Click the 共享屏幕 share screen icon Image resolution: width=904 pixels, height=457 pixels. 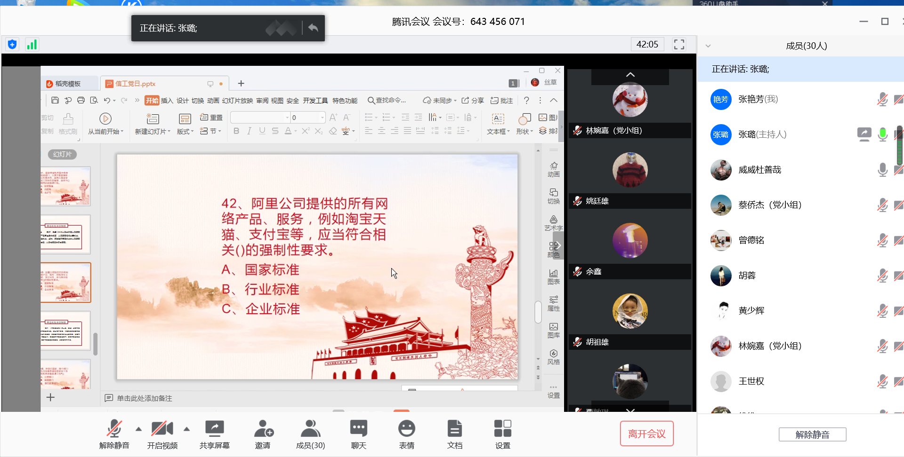coord(215,429)
